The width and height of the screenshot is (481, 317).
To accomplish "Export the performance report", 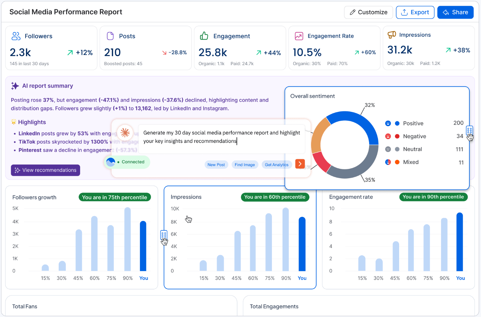I will 415,12.
